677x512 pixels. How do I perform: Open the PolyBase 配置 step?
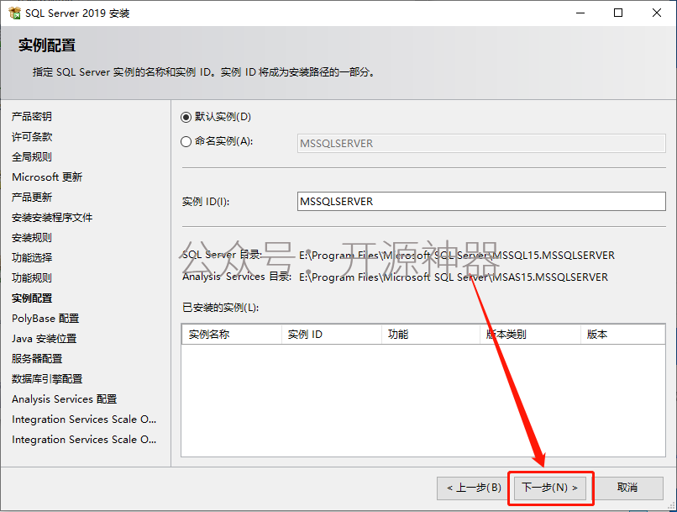(x=45, y=319)
